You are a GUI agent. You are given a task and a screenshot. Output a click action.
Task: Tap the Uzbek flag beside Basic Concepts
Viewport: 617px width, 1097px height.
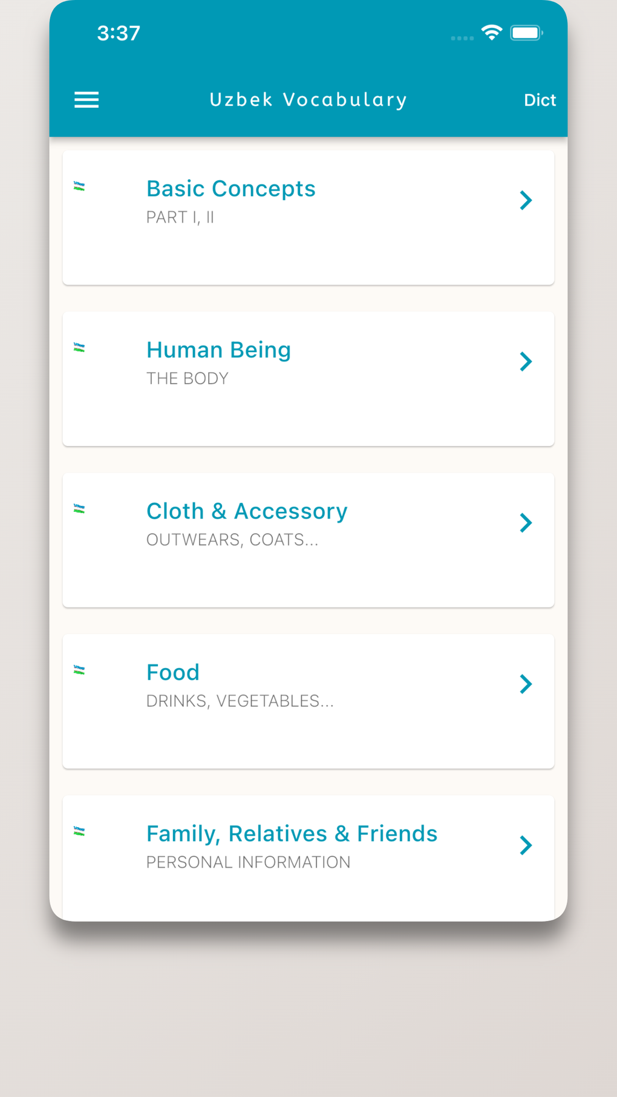(x=79, y=186)
